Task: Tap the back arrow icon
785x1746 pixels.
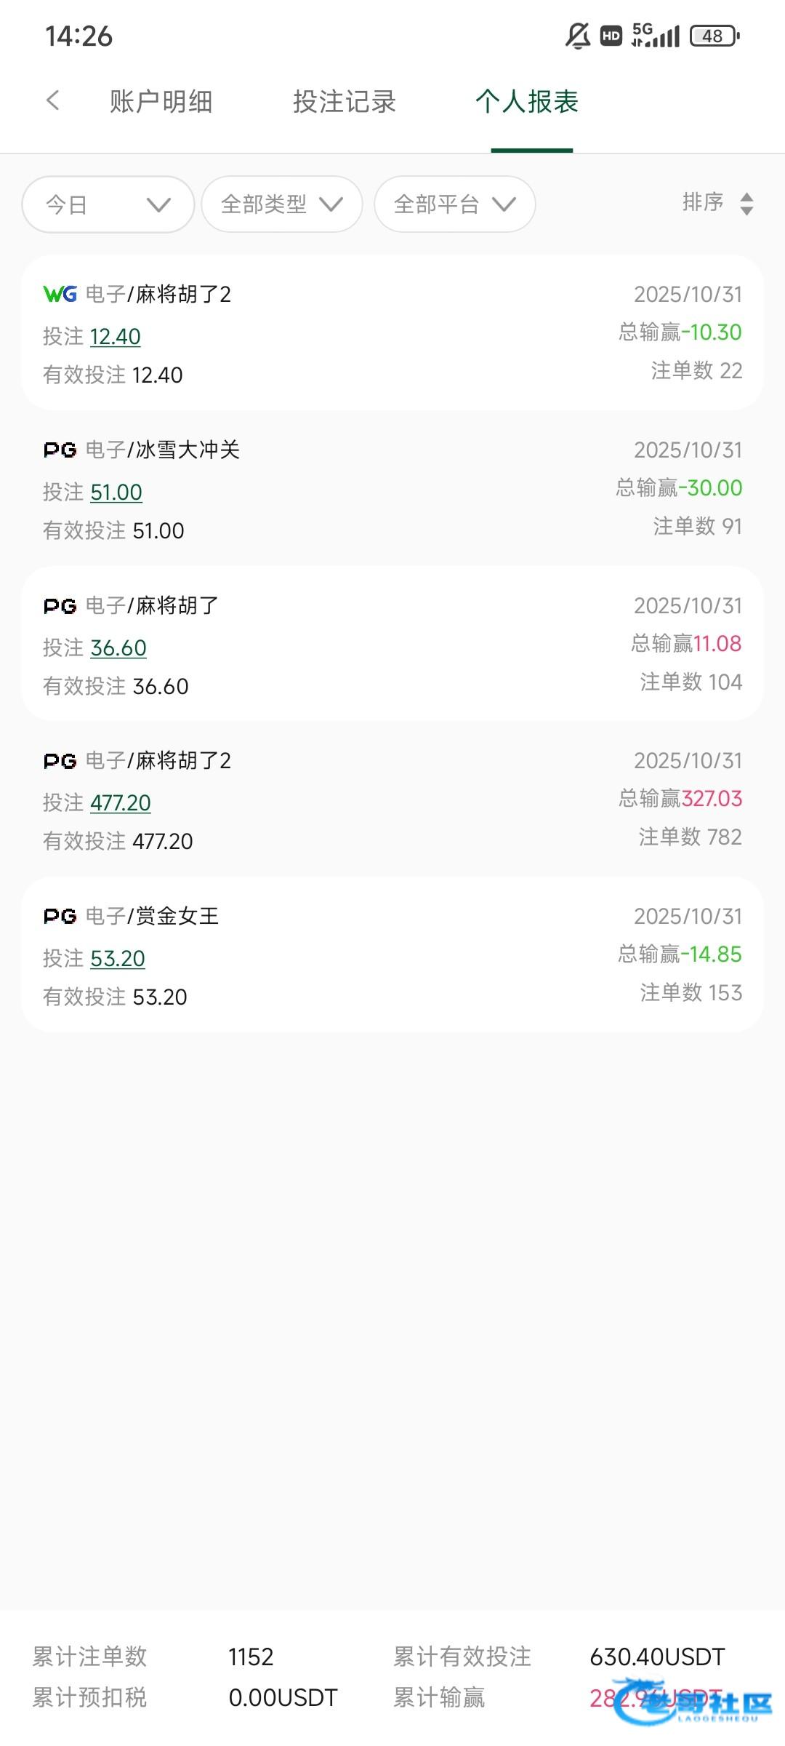Action: pyautogui.click(x=52, y=100)
